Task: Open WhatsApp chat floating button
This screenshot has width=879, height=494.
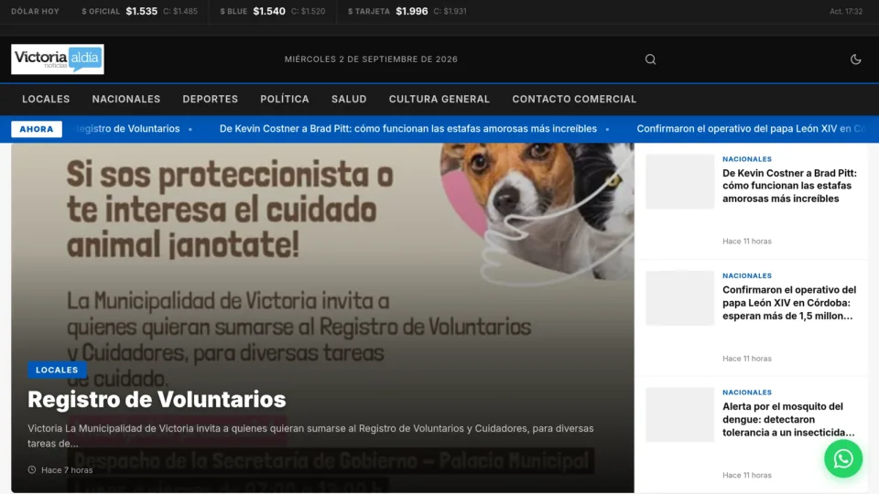Action: [x=843, y=458]
